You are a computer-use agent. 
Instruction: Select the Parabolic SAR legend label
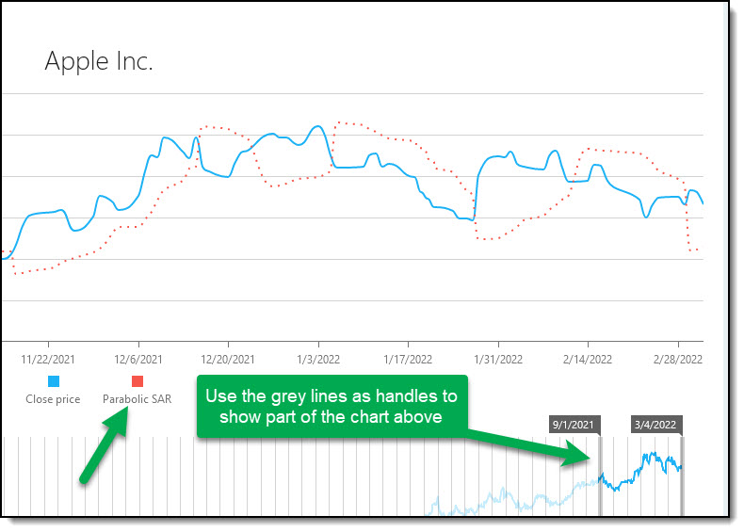[137, 399]
